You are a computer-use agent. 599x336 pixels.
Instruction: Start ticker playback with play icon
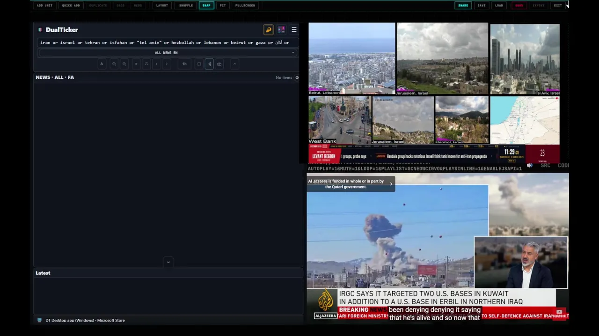(x=136, y=64)
